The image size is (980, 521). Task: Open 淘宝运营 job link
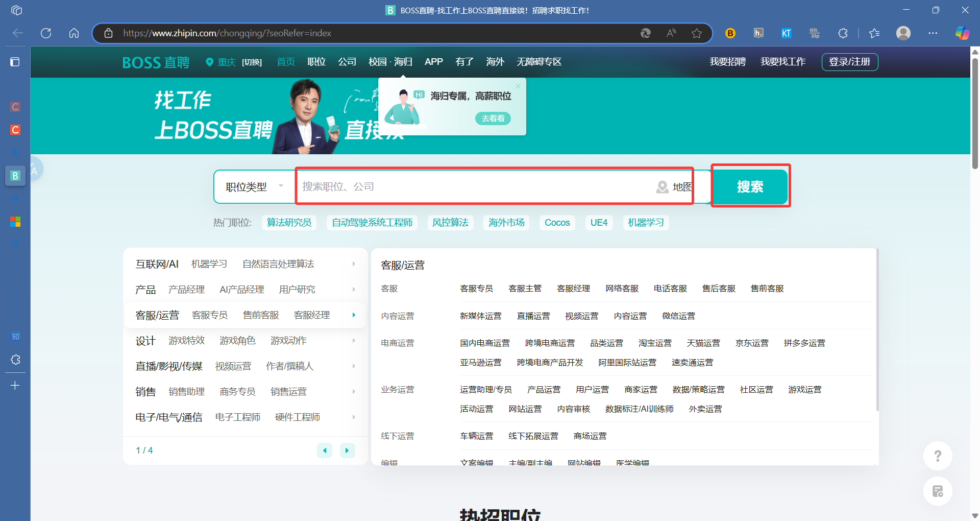pyautogui.click(x=655, y=343)
